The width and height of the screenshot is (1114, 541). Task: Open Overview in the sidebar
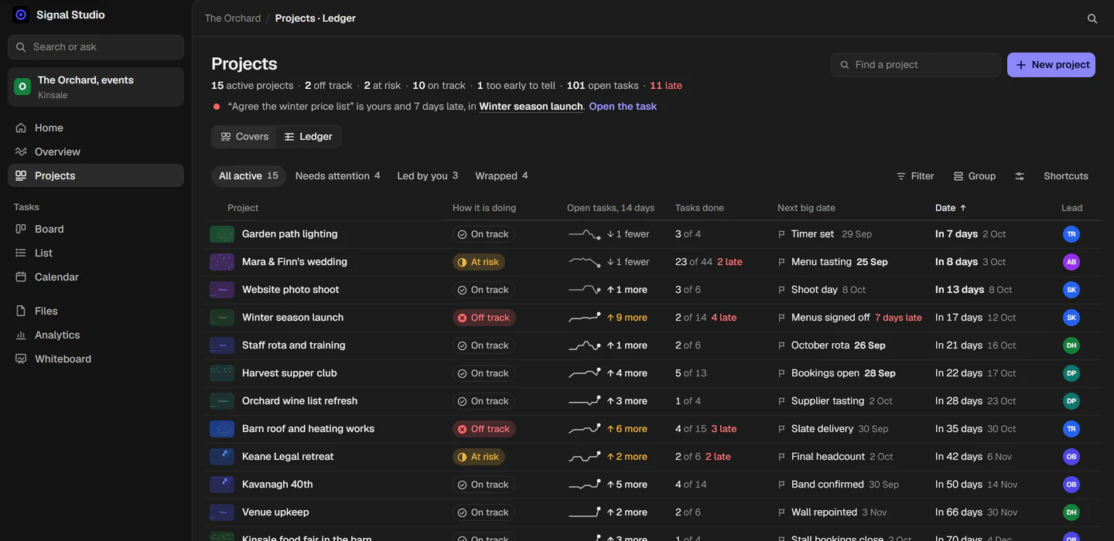pyautogui.click(x=96, y=151)
